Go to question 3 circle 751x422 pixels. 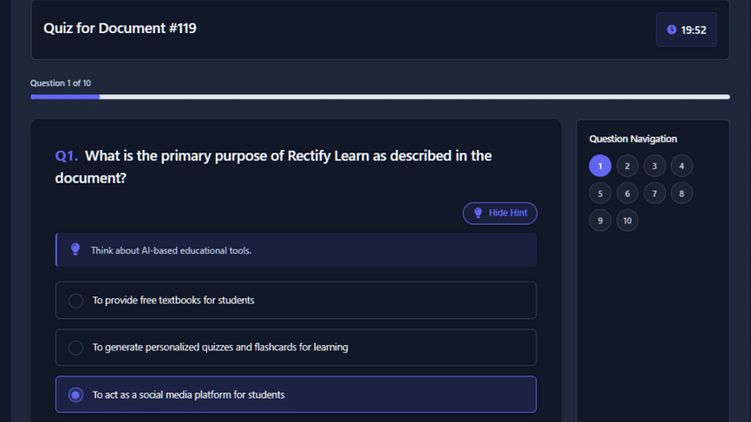coord(654,166)
